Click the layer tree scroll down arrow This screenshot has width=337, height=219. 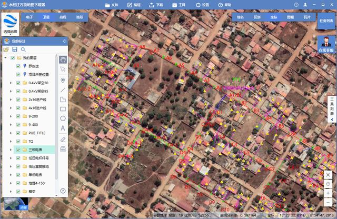[56, 195]
